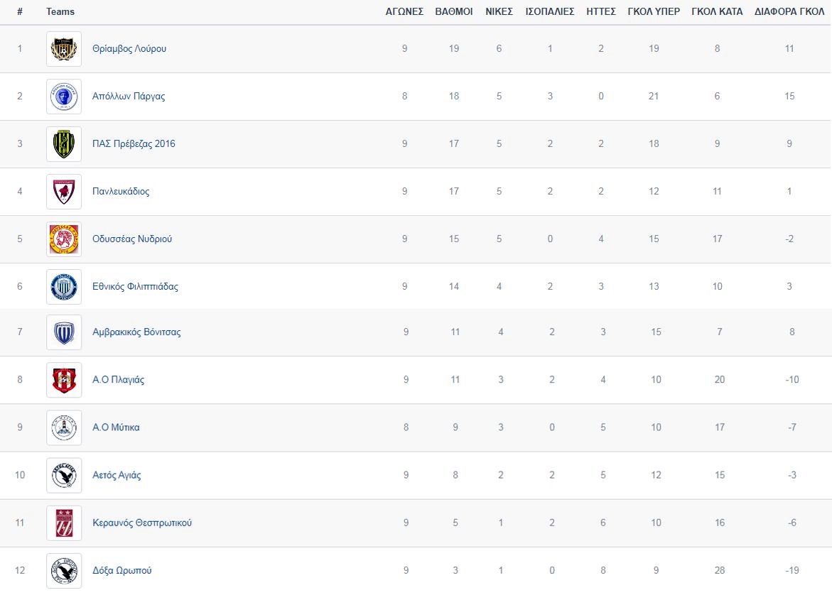Click the Εθνικός Φιλιππιάδας crest
This screenshot has width=832, height=600.
pos(64,287)
